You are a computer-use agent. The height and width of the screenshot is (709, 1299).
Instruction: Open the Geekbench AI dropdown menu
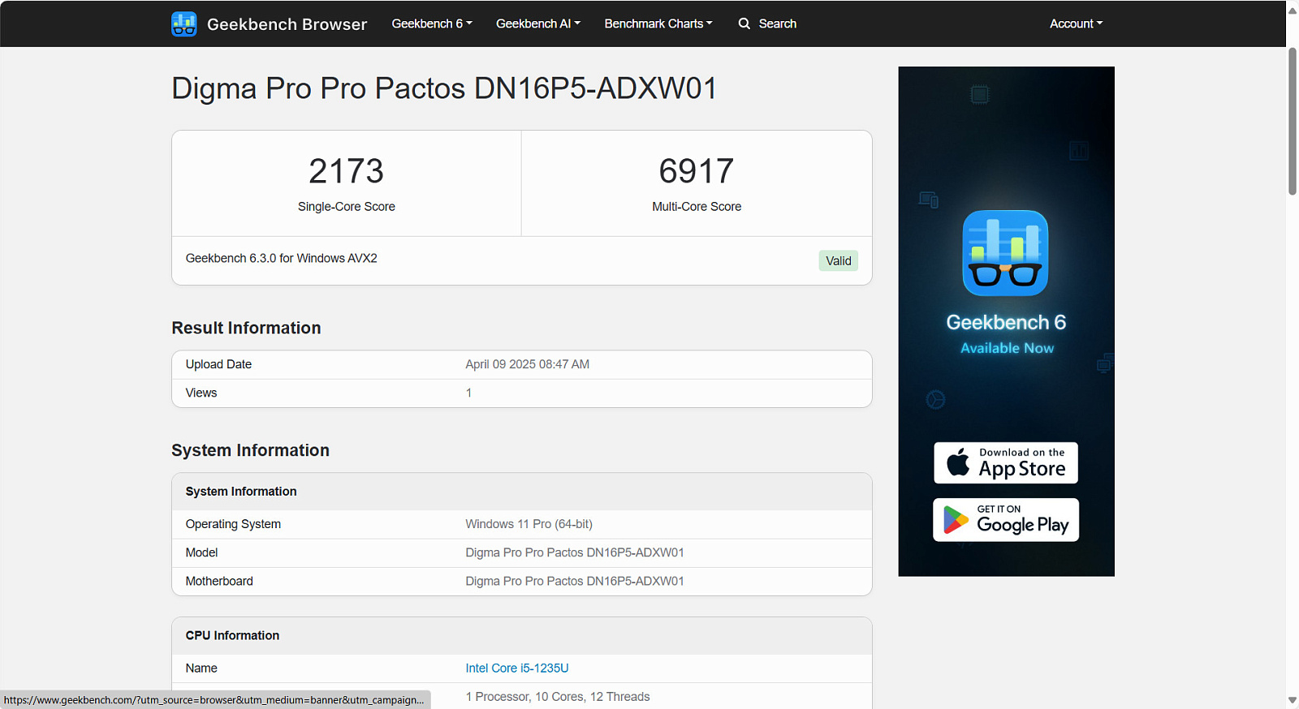coord(538,24)
